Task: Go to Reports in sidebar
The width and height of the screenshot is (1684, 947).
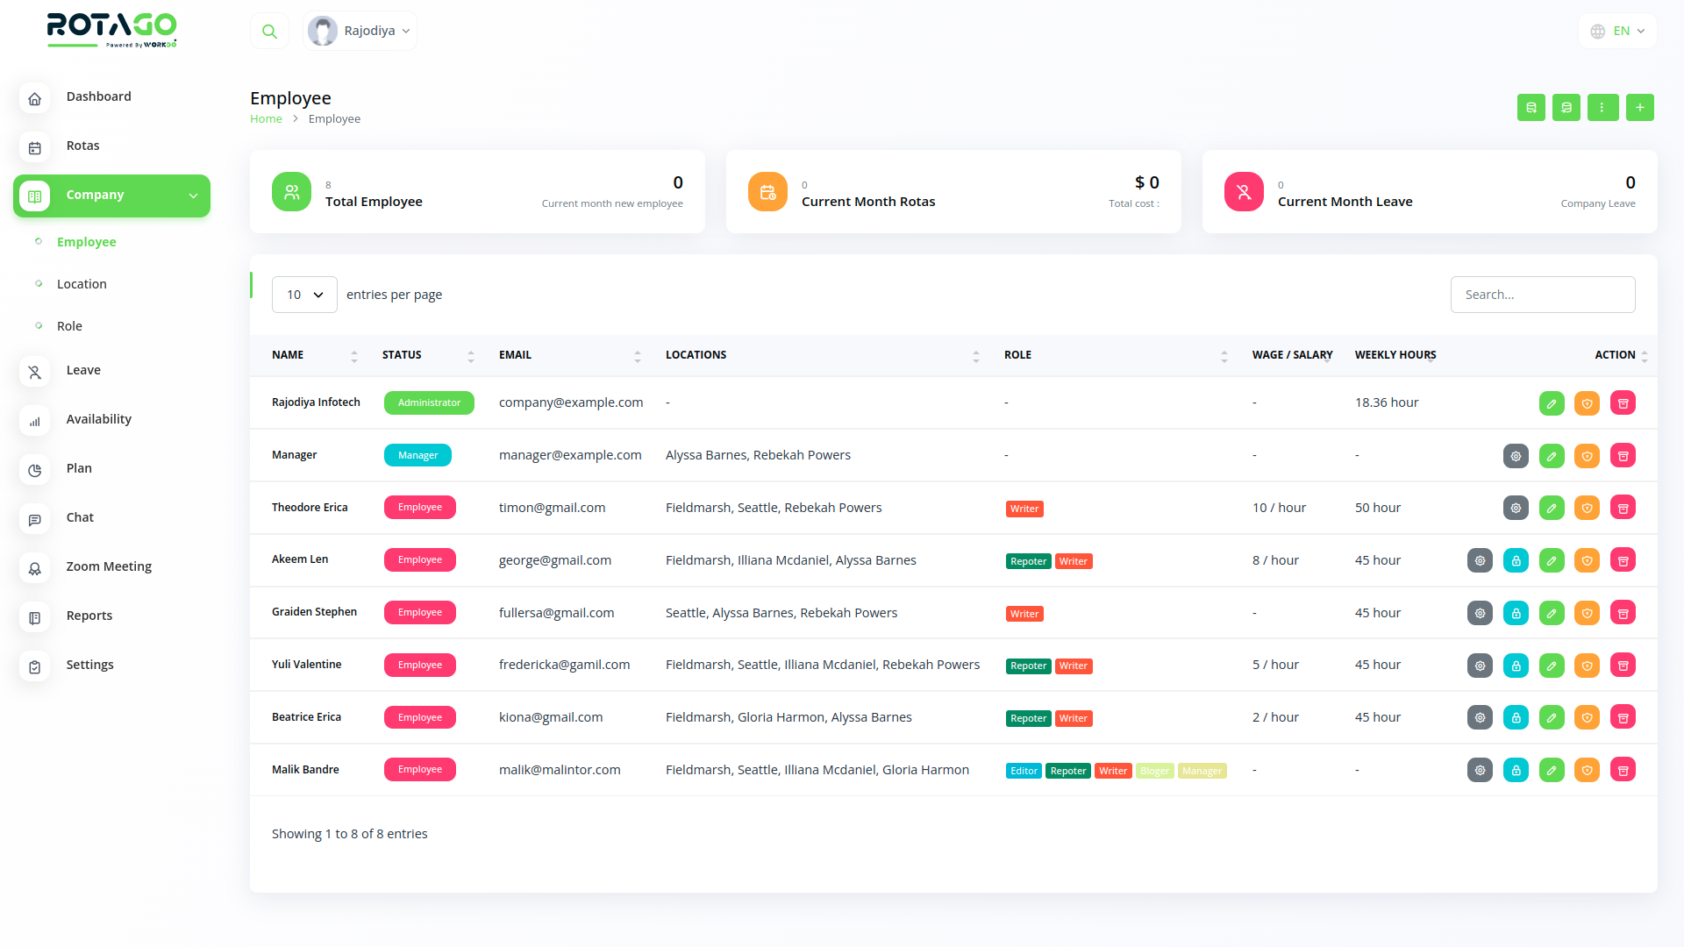Action: pyautogui.click(x=89, y=616)
